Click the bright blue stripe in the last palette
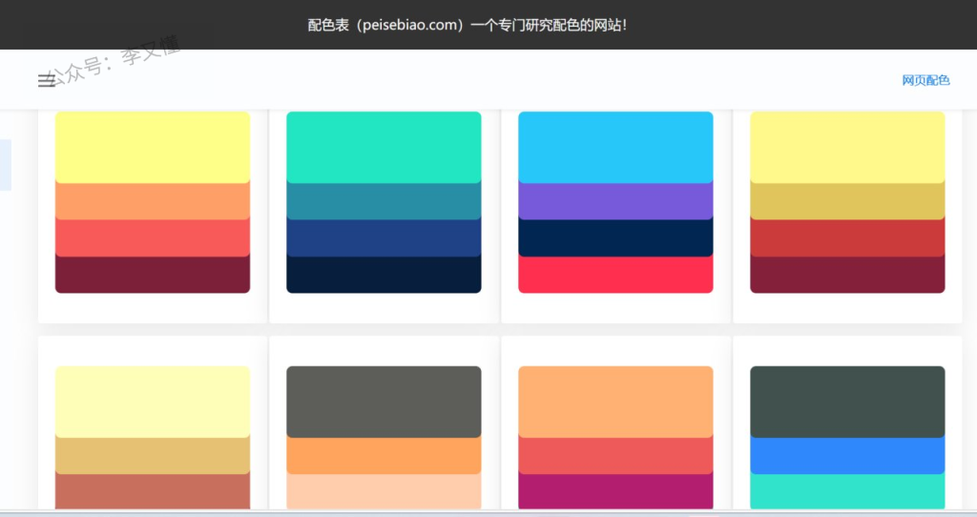 point(847,456)
